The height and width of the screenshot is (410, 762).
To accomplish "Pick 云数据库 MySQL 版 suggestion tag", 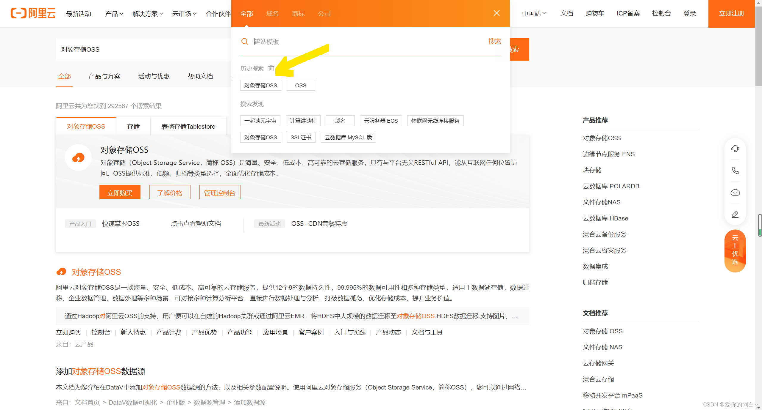I will (x=348, y=137).
